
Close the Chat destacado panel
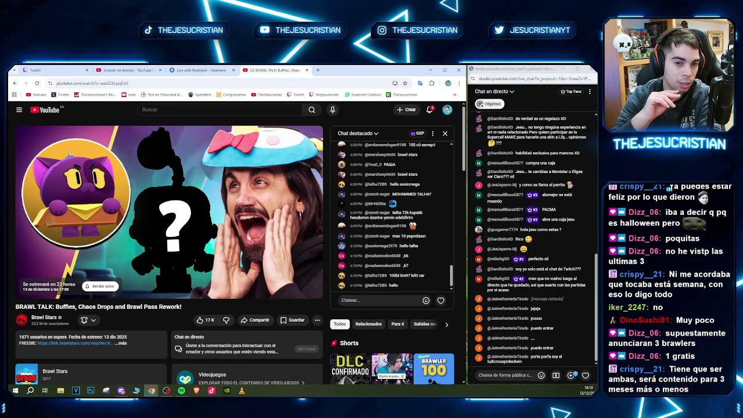pyautogui.click(x=445, y=134)
